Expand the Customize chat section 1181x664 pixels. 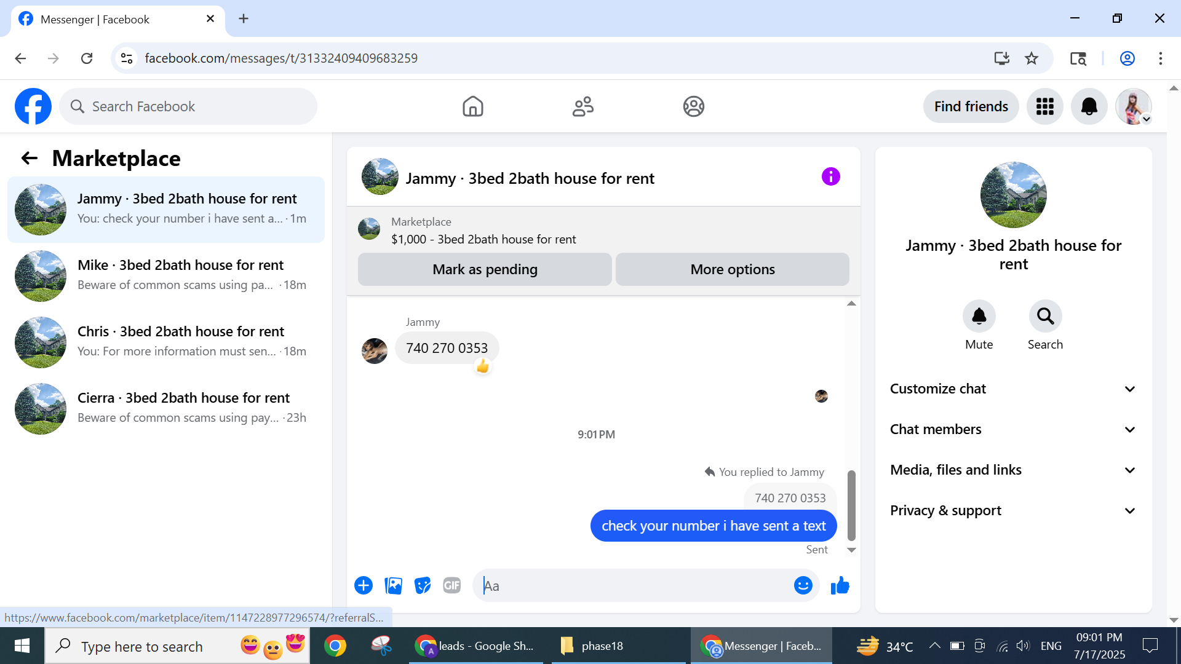1013,389
